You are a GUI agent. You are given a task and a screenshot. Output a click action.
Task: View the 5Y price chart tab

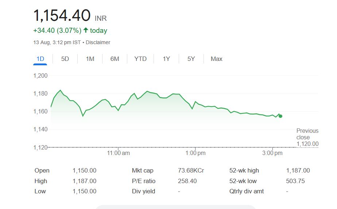191,59
